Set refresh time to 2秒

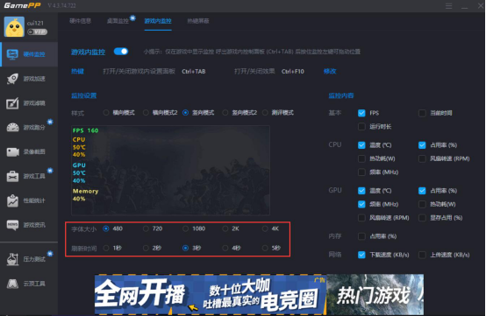point(146,248)
